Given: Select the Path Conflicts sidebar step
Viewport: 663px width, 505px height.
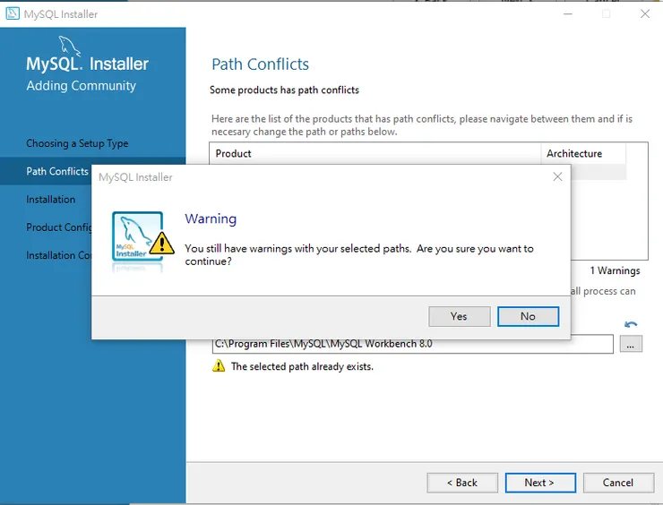Looking at the screenshot, I should click(57, 171).
